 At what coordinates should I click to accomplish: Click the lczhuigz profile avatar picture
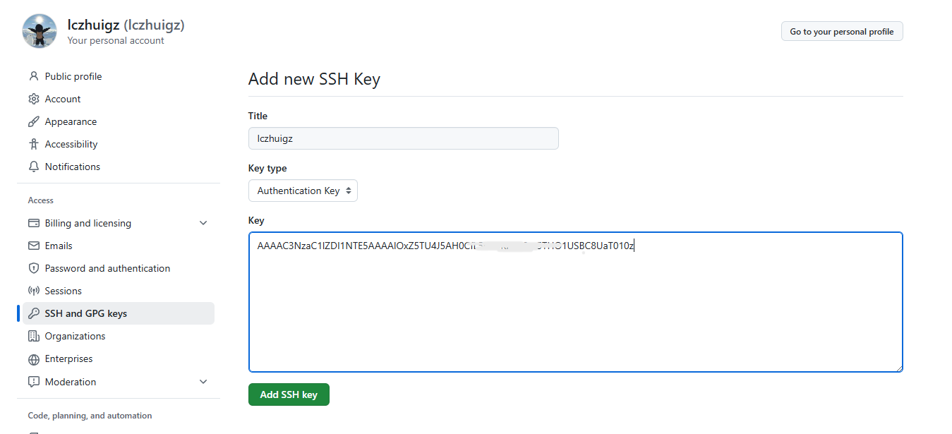click(40, 31)
